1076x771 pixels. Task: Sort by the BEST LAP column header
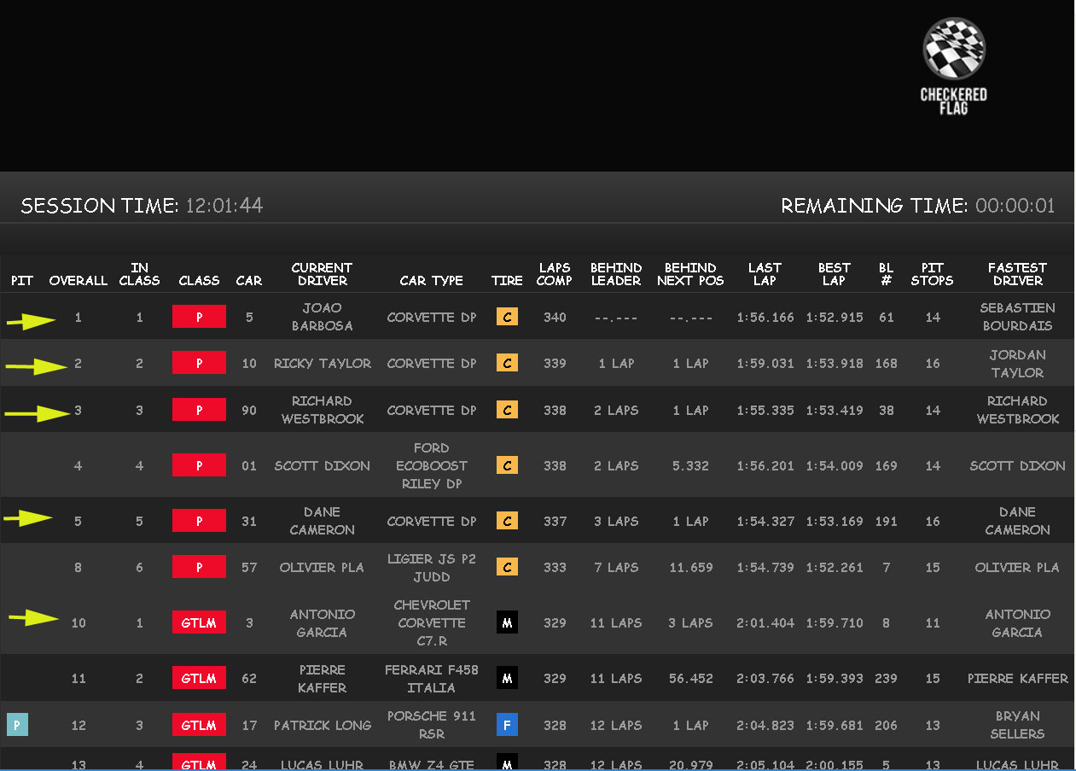(834, 274)
